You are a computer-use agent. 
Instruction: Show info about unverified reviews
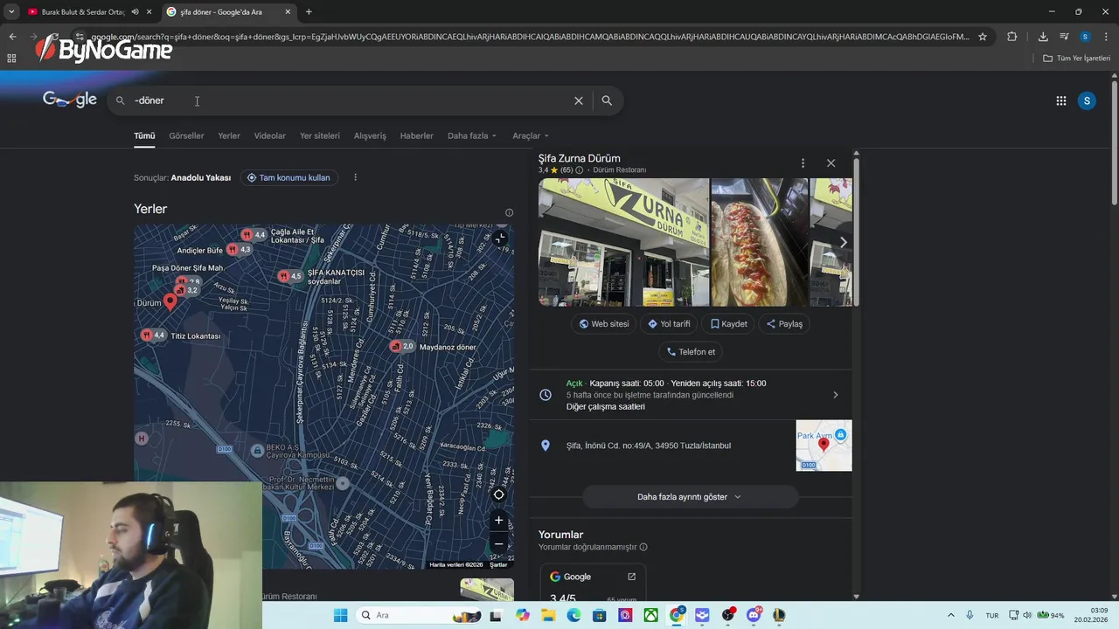(x=643, y=548)
